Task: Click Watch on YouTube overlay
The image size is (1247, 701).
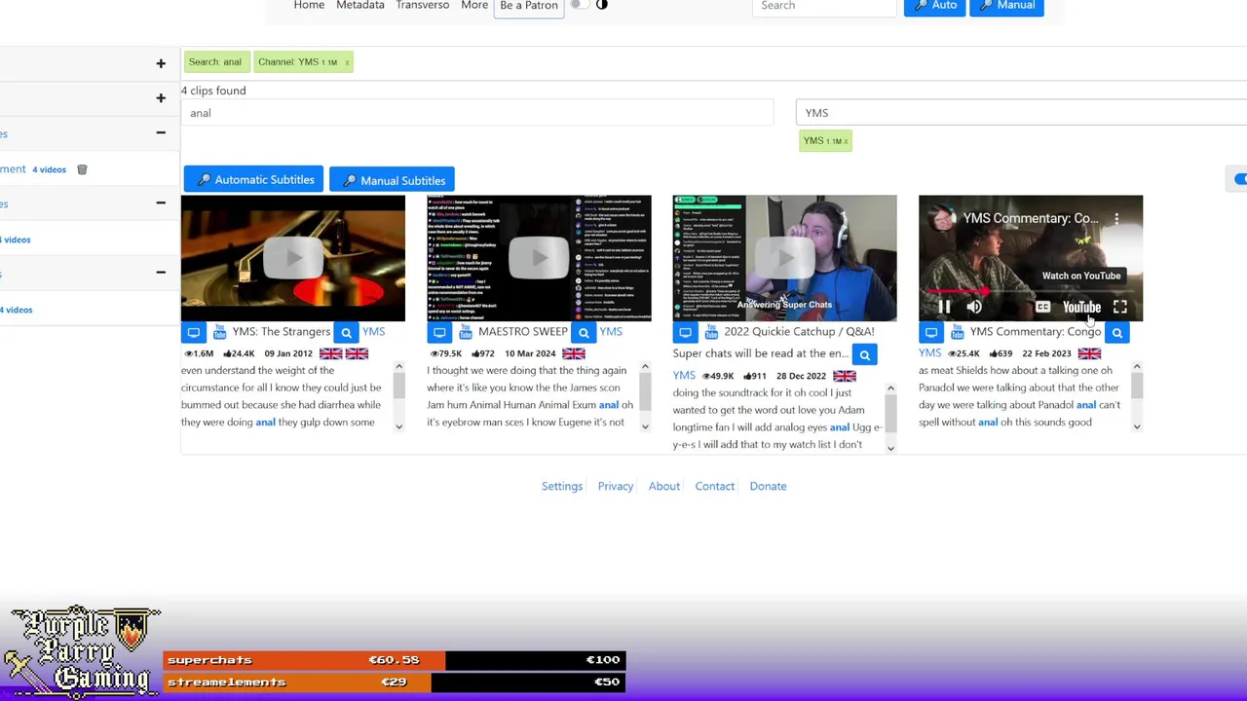Action: point(1081,276)
